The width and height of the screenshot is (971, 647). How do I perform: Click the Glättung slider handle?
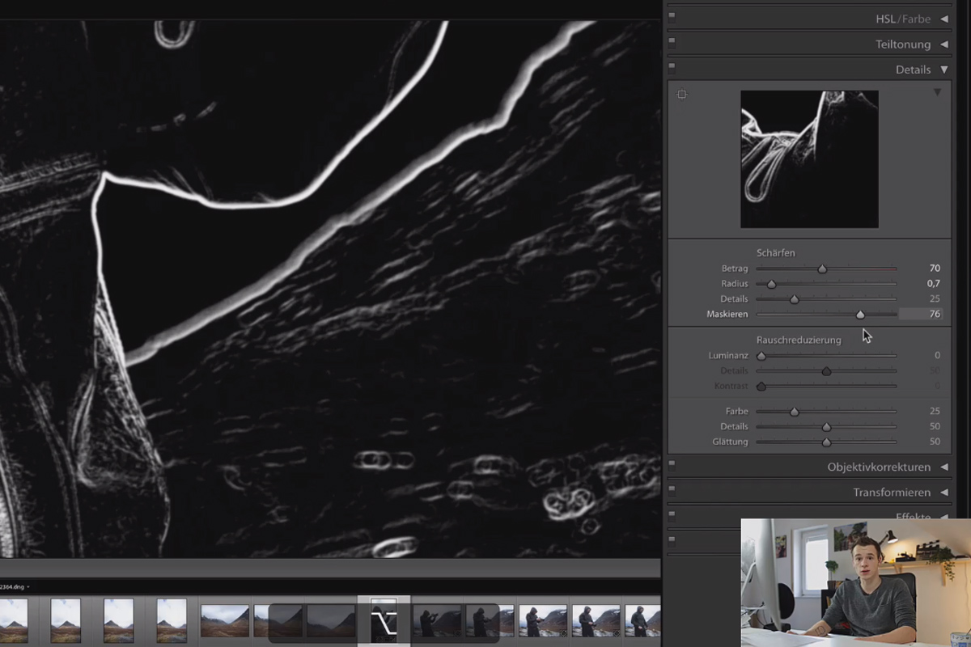826,442
